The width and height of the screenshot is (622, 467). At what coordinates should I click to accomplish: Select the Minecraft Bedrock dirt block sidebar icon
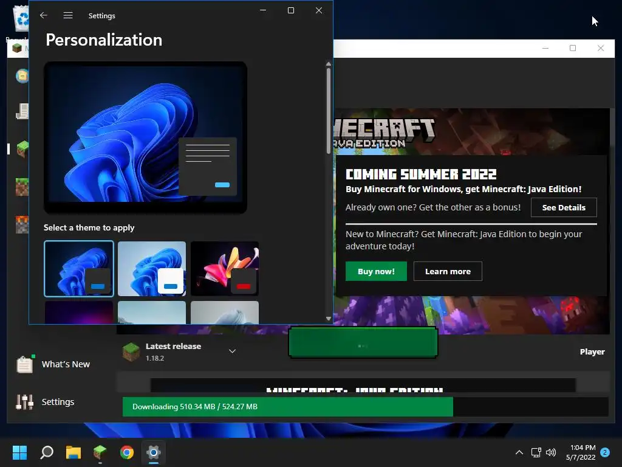pyautogui.click(x=22, y=187)
